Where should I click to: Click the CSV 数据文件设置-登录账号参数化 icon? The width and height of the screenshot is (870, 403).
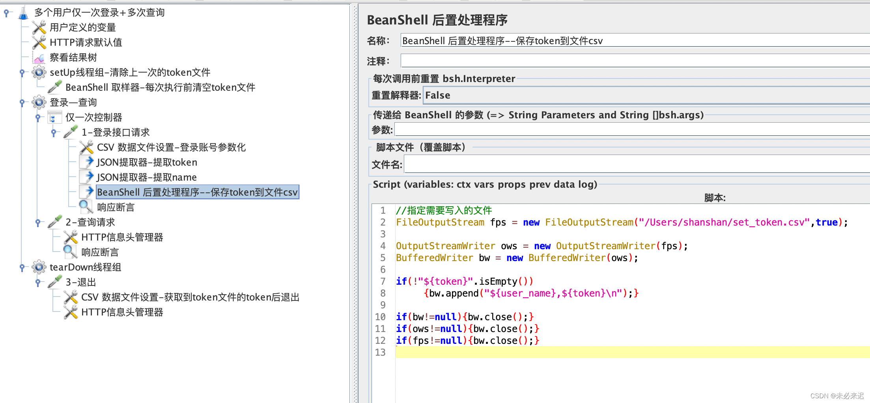click(x=86, y=147)
